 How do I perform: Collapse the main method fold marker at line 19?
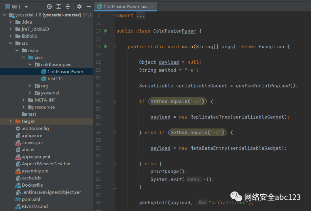point(114,47)
